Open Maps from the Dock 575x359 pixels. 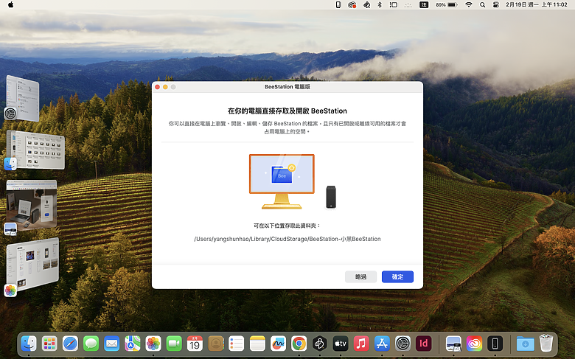pos(133,344)
